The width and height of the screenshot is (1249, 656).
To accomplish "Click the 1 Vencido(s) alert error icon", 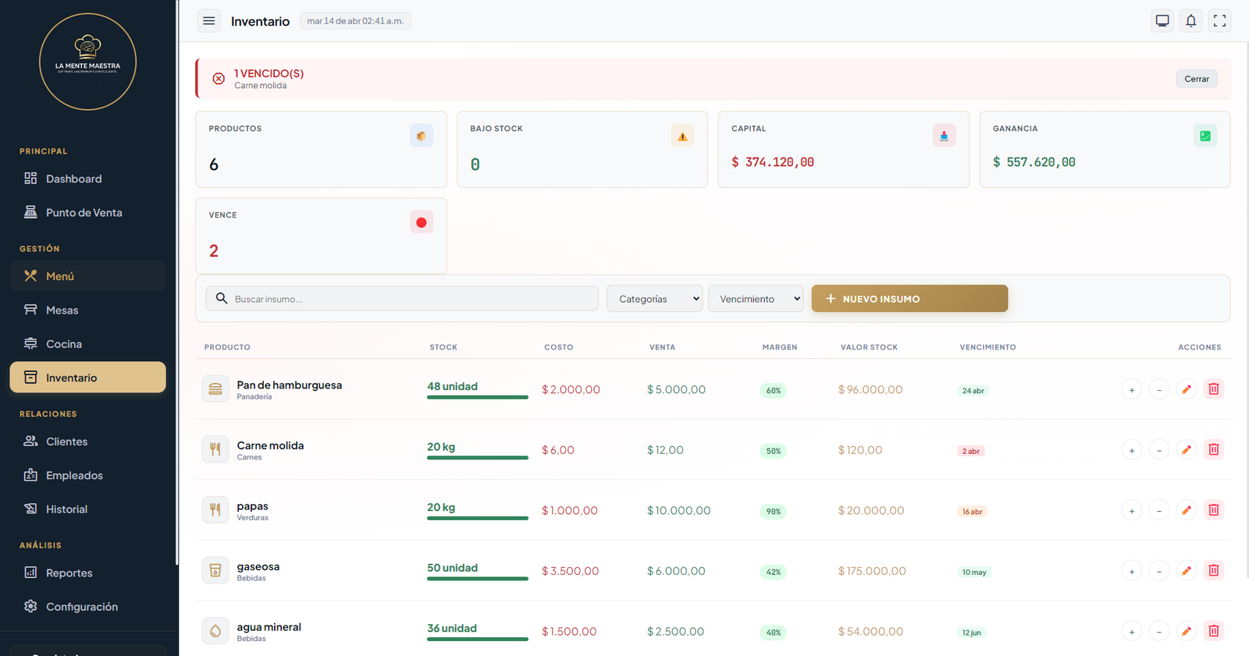I will (219, 79).
